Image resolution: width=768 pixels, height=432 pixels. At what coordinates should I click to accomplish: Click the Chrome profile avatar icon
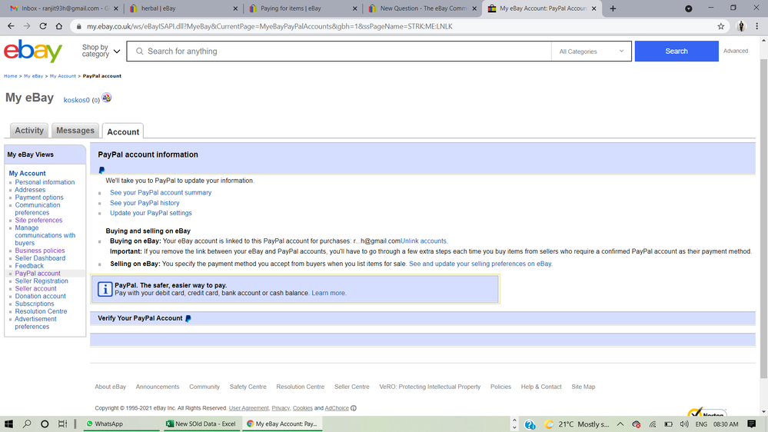coord(741,26)
